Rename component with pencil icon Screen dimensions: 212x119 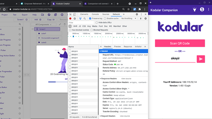60,24
